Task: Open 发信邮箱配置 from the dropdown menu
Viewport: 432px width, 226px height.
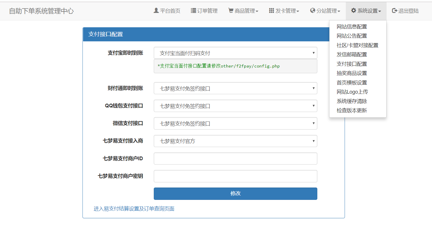Action: 352,55
